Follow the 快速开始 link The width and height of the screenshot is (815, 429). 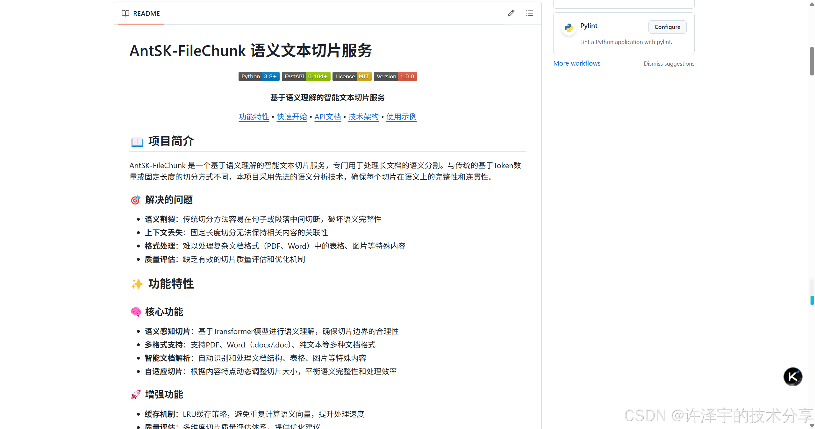(292, 117)
